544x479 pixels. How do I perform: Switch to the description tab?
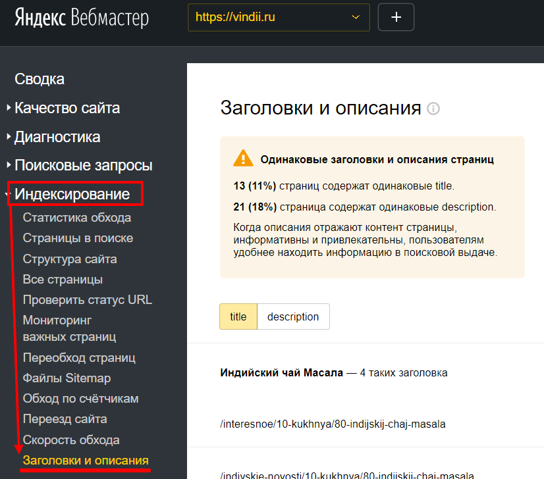(x=293, y=316)
